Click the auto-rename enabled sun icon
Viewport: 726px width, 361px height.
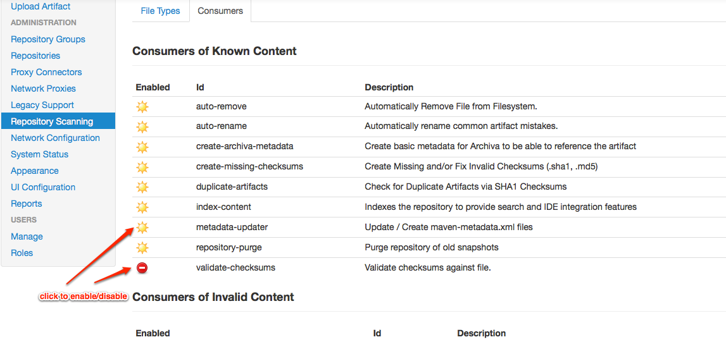(x=142, y=127)
